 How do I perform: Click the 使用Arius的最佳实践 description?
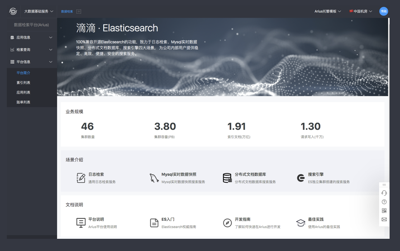324,227
